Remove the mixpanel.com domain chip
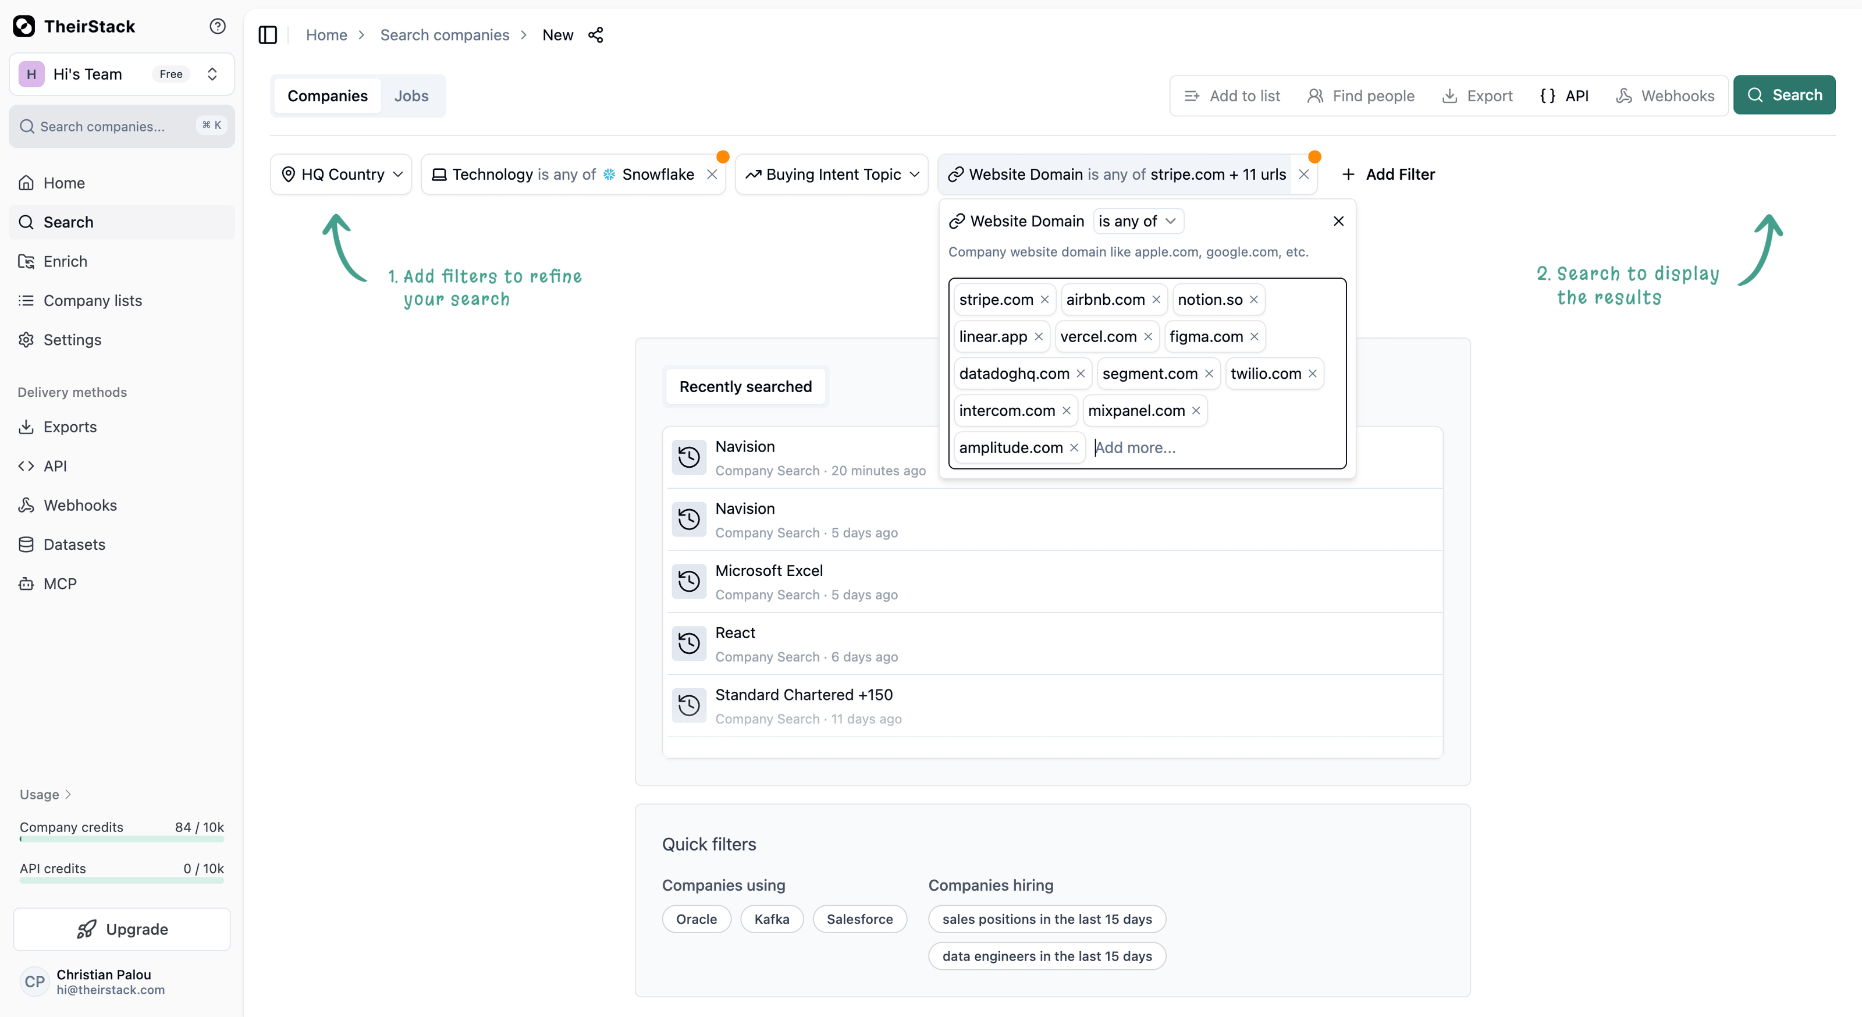This screenshot has height=1017, width=1862. click(1196, 411)
